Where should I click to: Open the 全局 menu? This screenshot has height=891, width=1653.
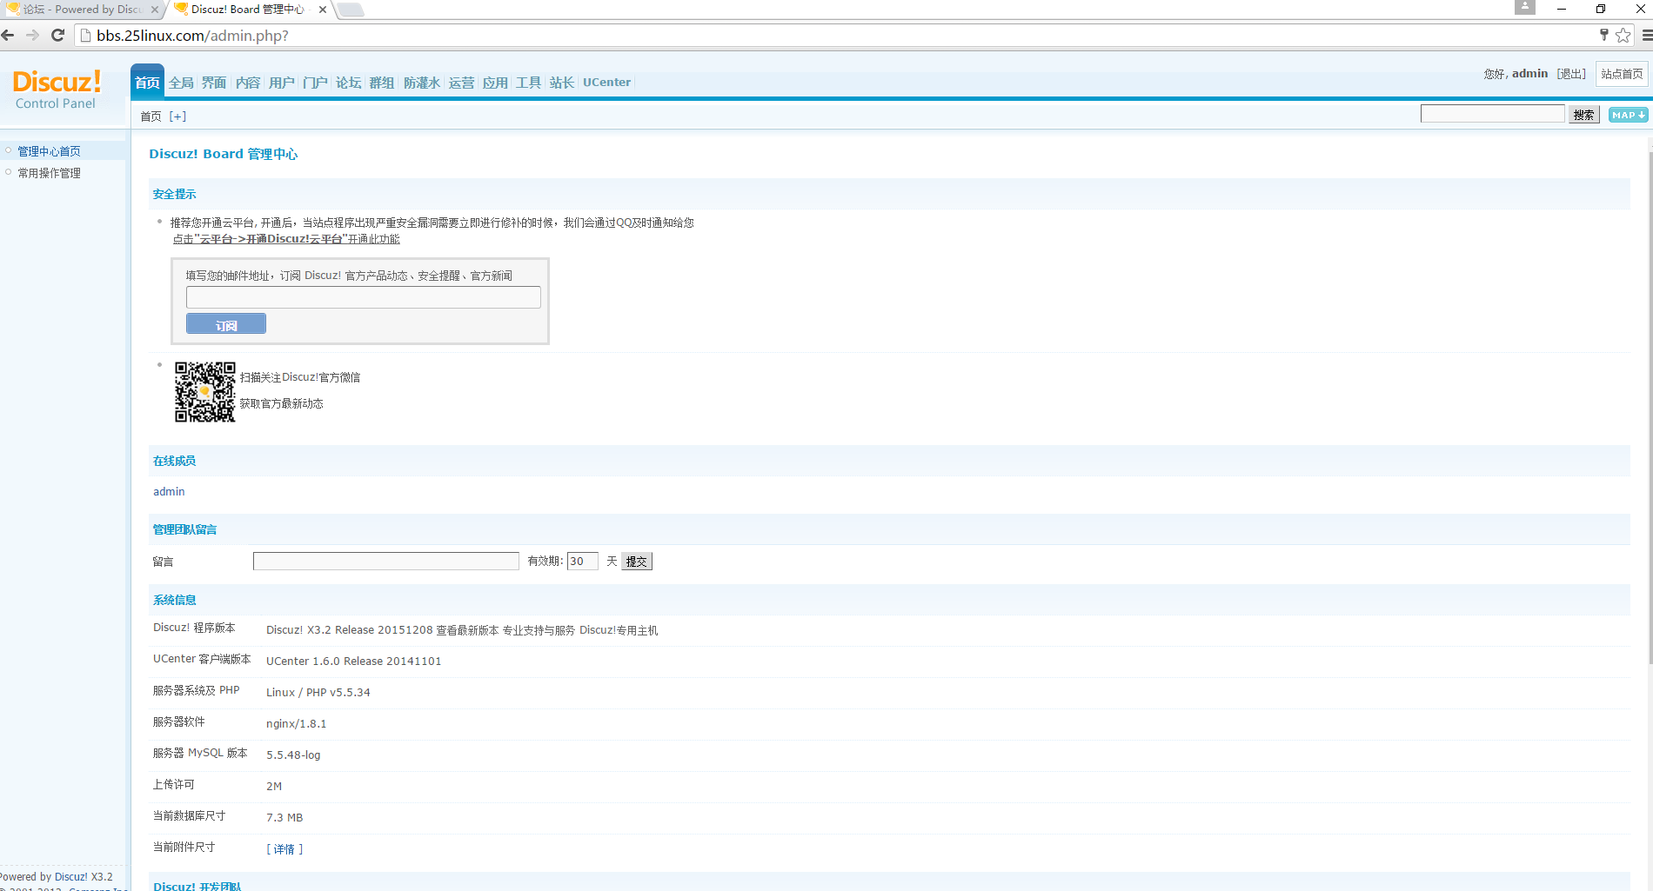(181, 83)
